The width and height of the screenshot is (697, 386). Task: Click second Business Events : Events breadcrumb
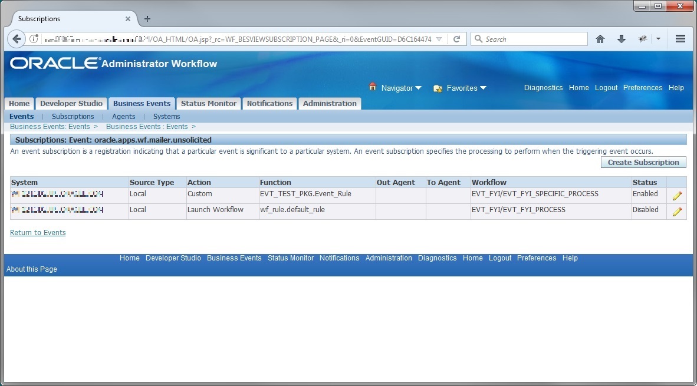[x=147, y=127]
